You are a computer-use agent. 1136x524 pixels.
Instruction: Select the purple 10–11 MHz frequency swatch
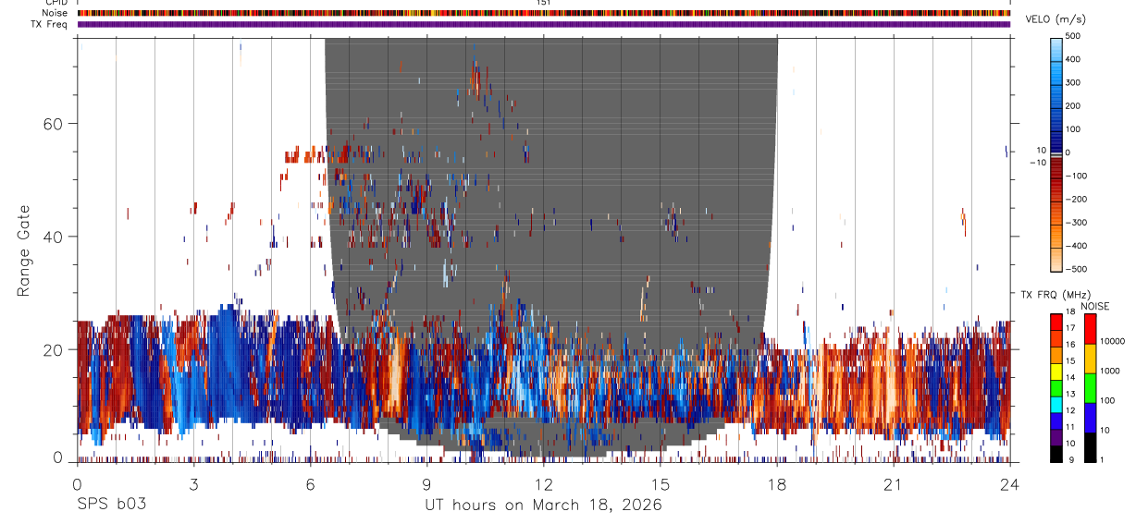tap(1056, 436)
